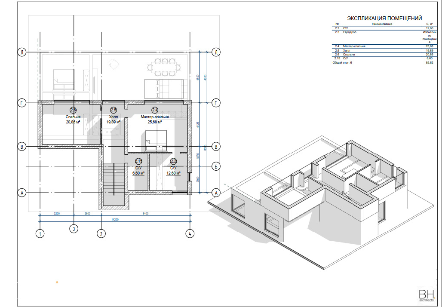This screenshot has height=307, width=442.
Task: Select left-side grid bubble Д
Action: point(21,52)
